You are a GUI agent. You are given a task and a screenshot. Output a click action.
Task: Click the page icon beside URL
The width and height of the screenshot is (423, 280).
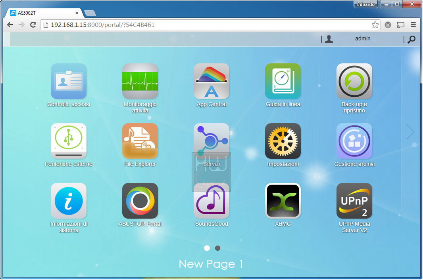[x=46, y=25]
